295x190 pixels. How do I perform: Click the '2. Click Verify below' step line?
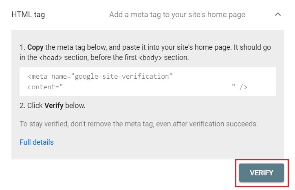click(53, 106)
